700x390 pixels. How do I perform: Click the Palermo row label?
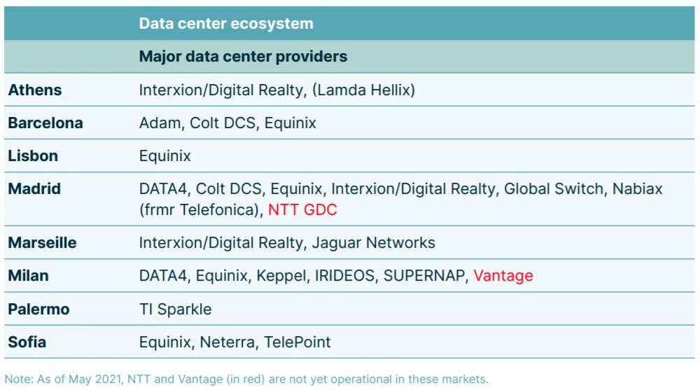tap(38, 309)
